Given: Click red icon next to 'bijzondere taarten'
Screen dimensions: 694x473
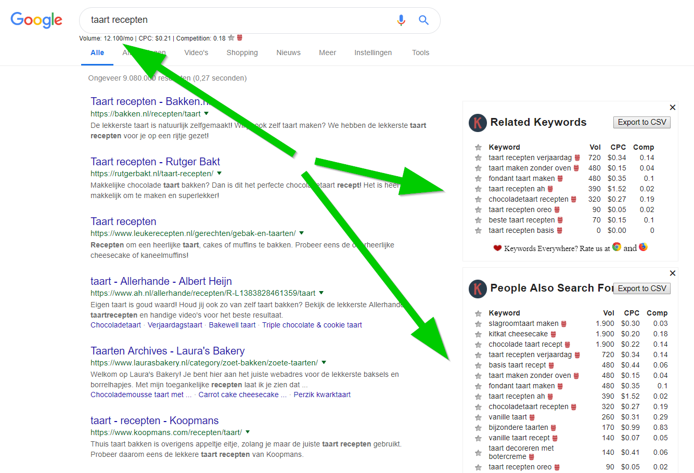Looking at the screenshot, I should (554, 427).
